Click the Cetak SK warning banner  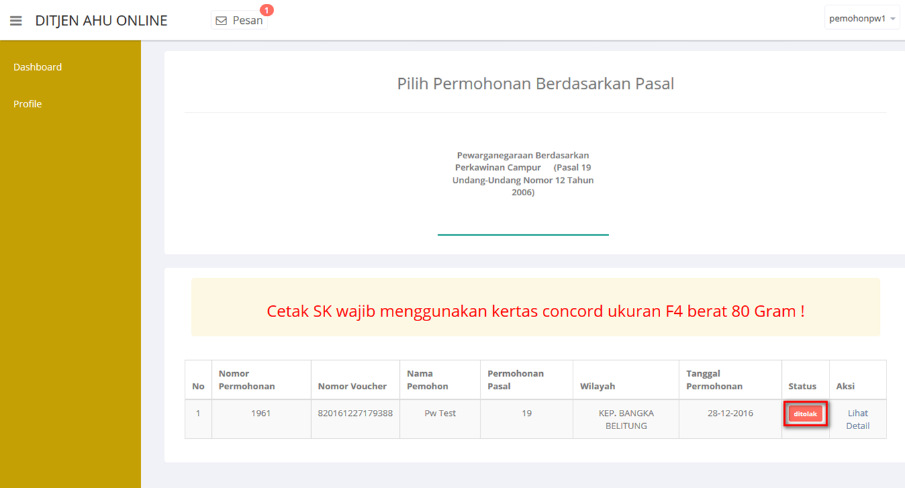pos(536,311)
